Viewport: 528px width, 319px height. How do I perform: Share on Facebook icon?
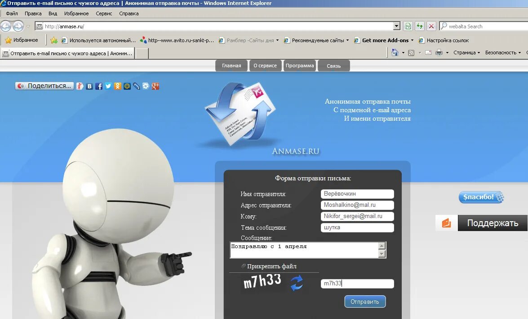pyautogui.click(x=99, y=87)
